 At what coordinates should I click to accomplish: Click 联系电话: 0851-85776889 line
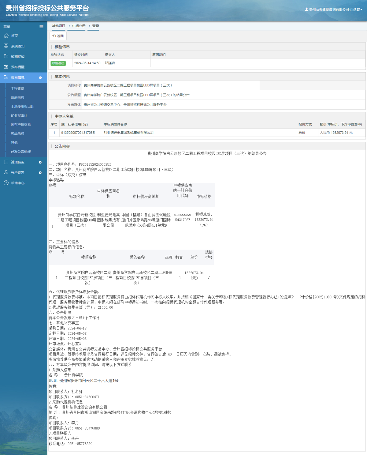tap(70, 444)
